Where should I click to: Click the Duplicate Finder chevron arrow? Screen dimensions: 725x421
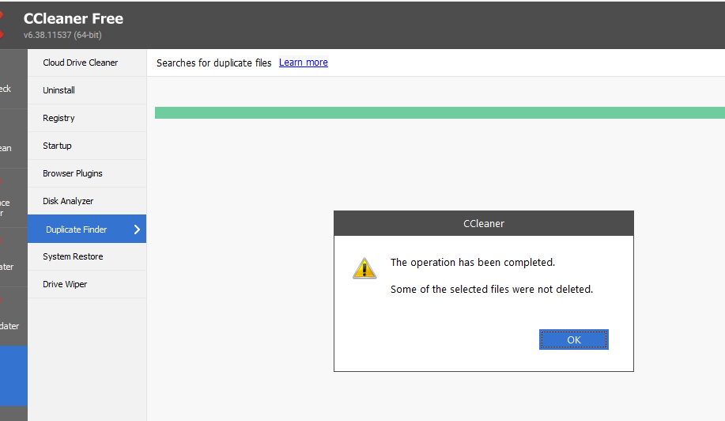(137, 229)
